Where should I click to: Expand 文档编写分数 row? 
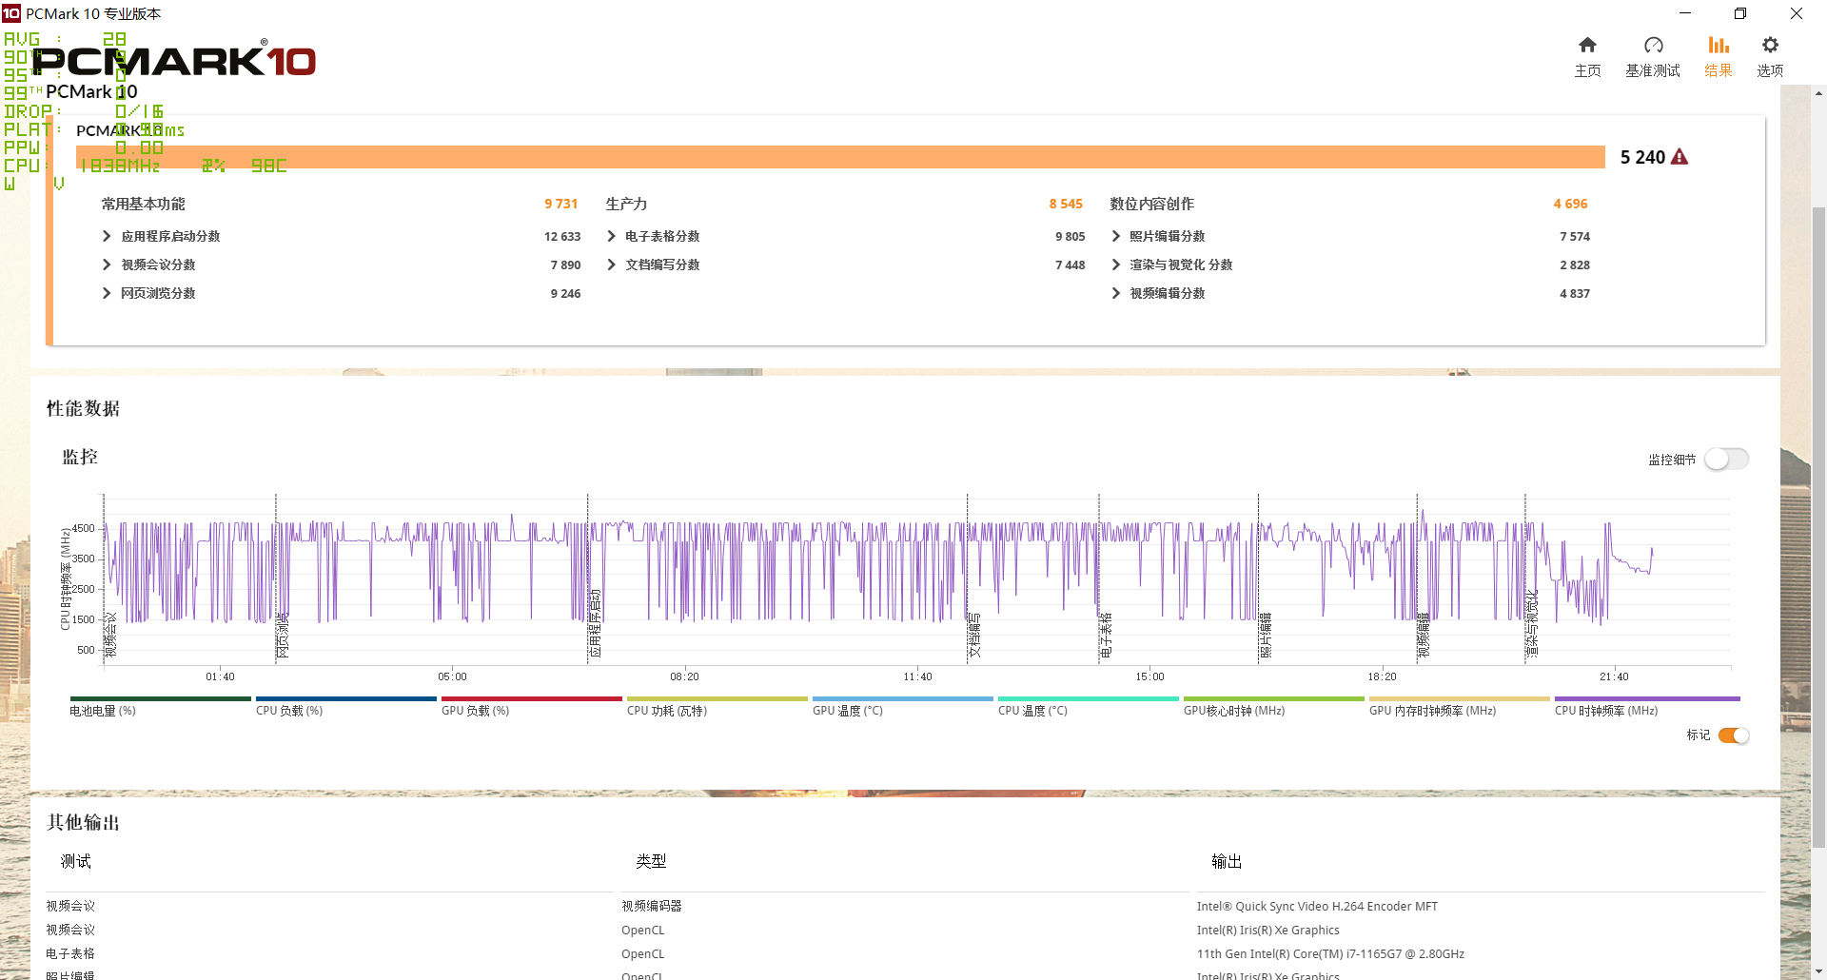coord(611,265)
